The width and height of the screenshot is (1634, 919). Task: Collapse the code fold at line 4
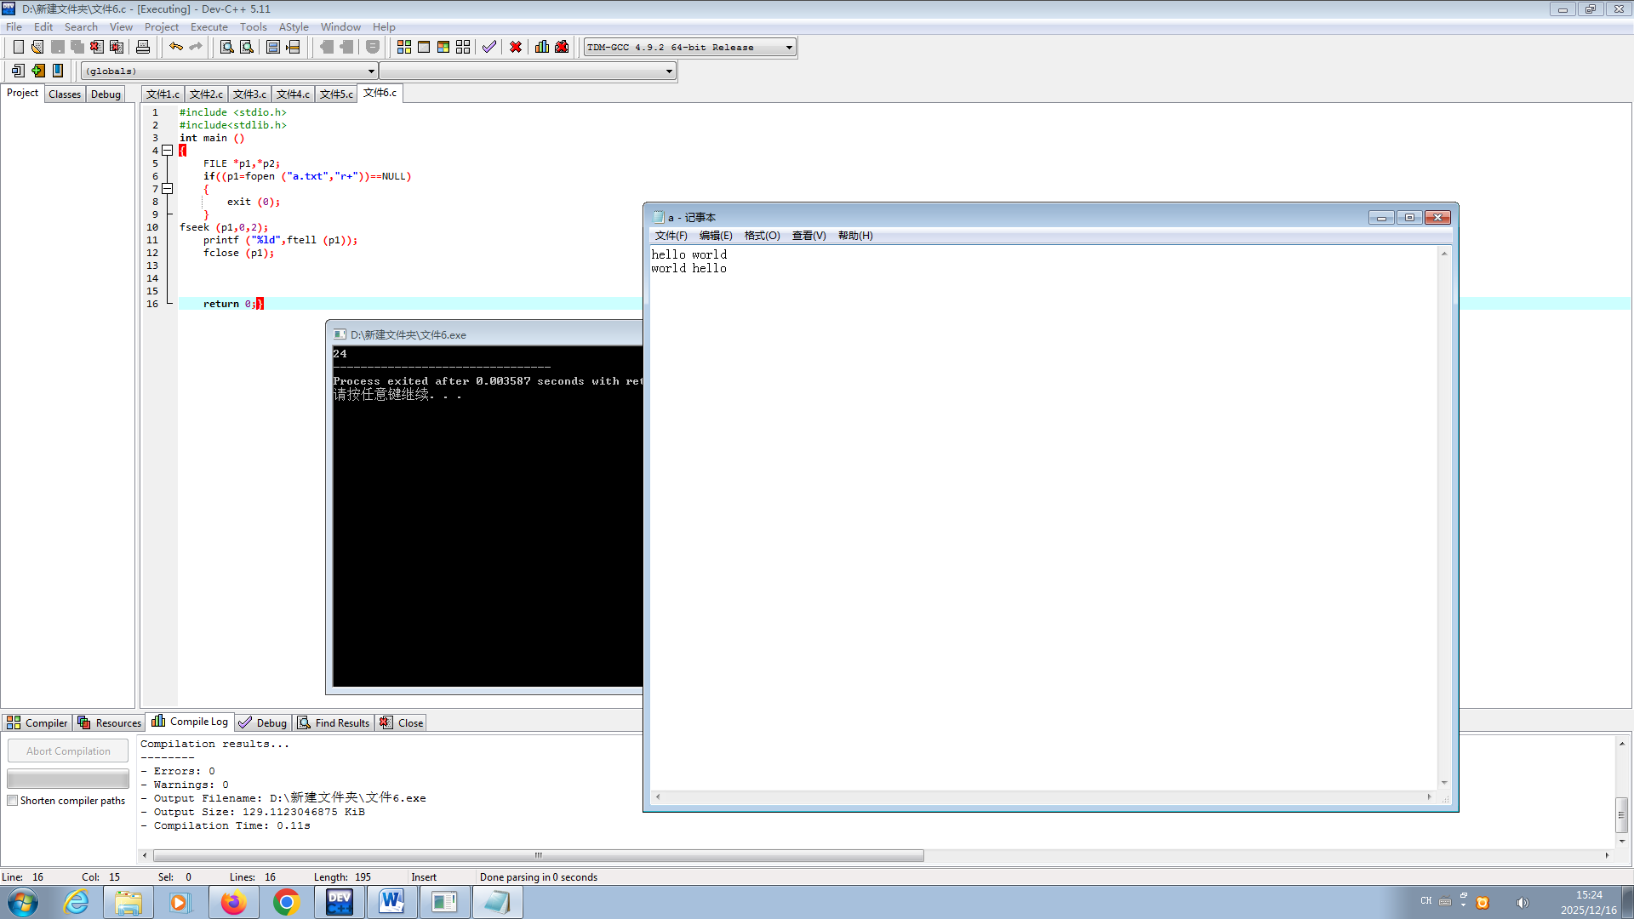click(168, 151)
